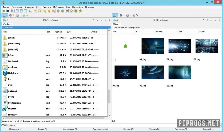223x132 pixels.
Task: Select network drive z in right drive bar
Action: tap(129, 15)
